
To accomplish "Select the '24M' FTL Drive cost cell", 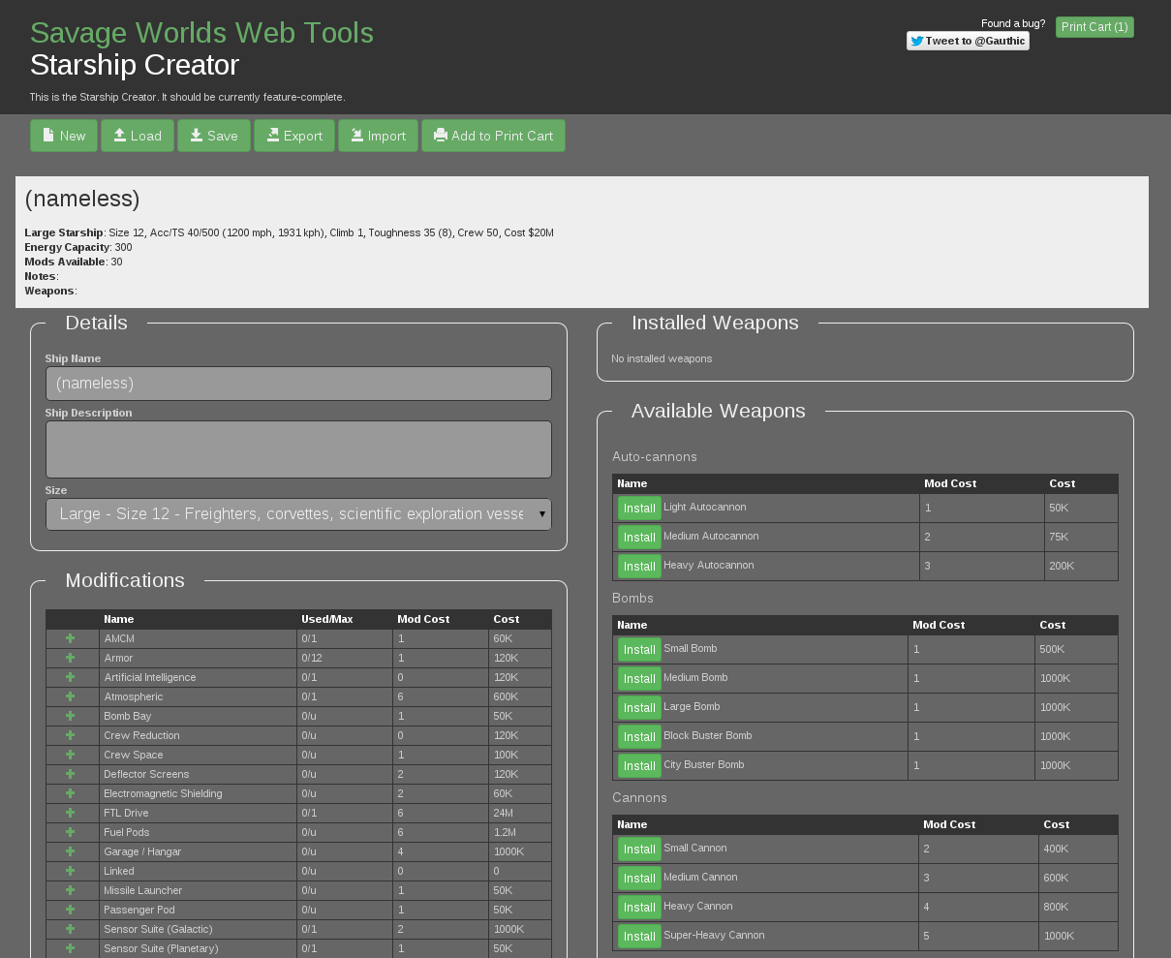I will (x=520, y=813).
